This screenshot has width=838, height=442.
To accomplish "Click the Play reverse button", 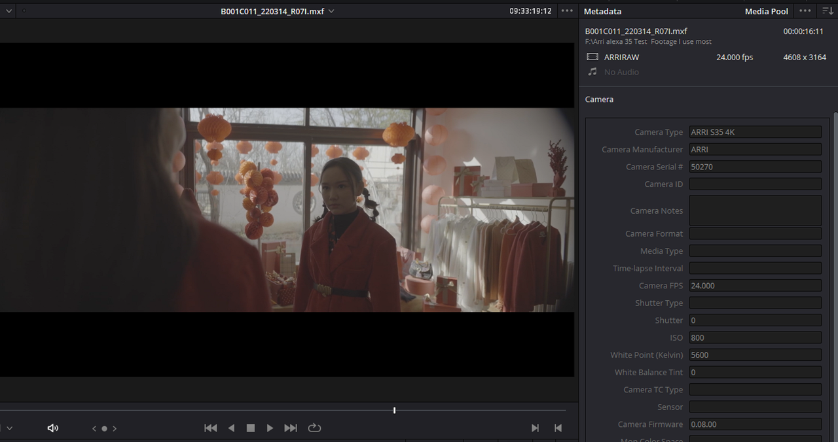I will pyautogui.click(x=231, y=428).
